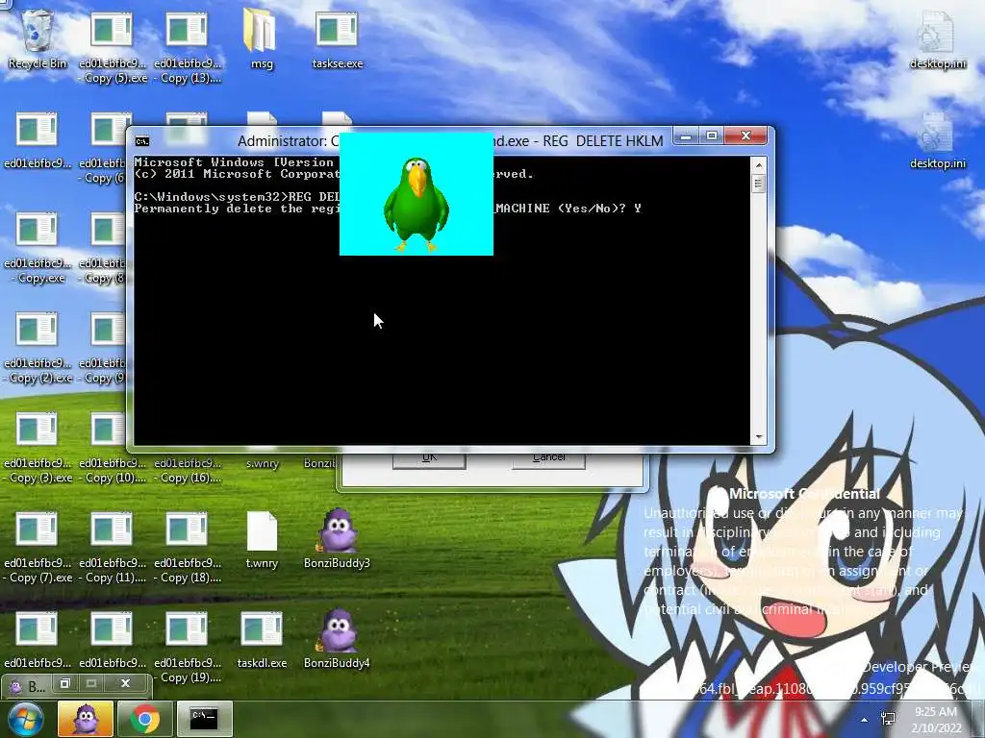The image size is (985, 738).
Task: Select the Copy (3).exe desktop icon
Action: [x=38, y=448]
